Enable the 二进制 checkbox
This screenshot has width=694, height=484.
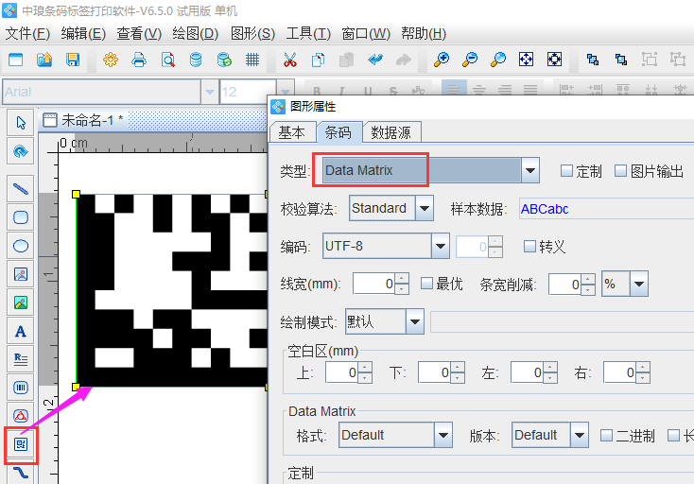click(x=606, y=436)
